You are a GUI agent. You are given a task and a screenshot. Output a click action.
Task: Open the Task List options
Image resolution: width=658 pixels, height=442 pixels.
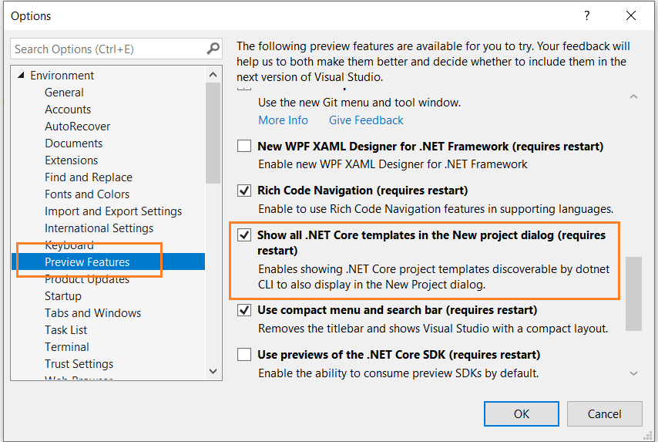[66, 330]
